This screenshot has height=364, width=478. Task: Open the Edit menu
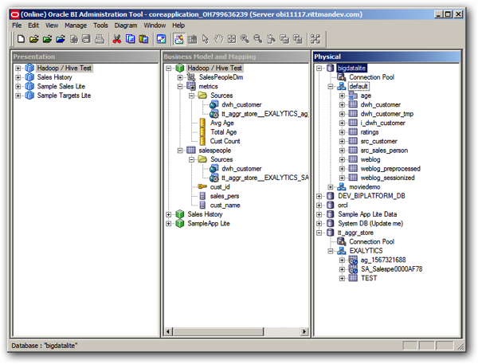pyautogui.click(x=33, y=25)
